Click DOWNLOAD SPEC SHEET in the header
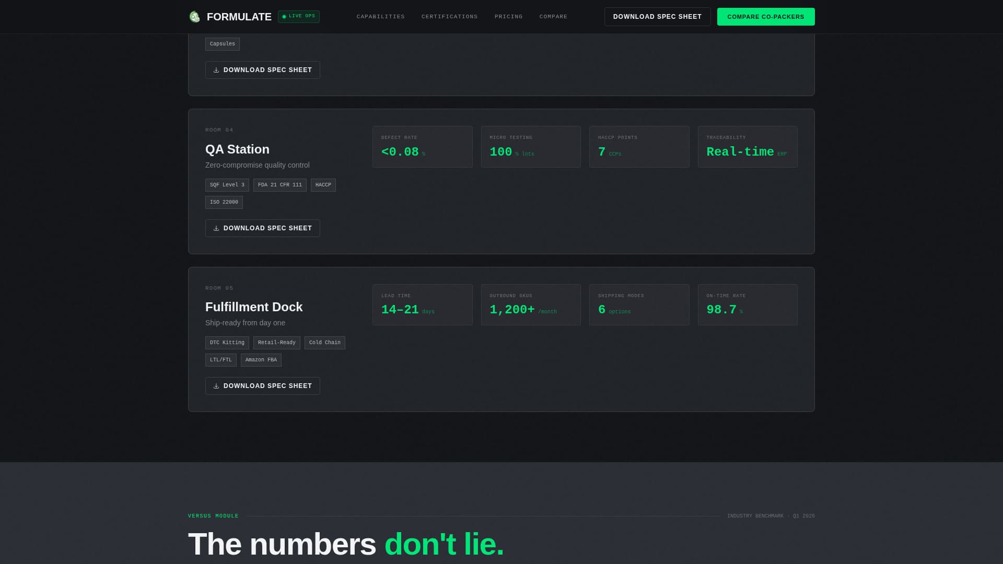The width and height of the screenshot is (1003, 564). coord(658,16)
